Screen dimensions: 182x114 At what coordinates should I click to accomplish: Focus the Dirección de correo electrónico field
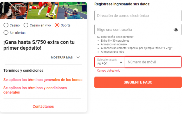138,16
